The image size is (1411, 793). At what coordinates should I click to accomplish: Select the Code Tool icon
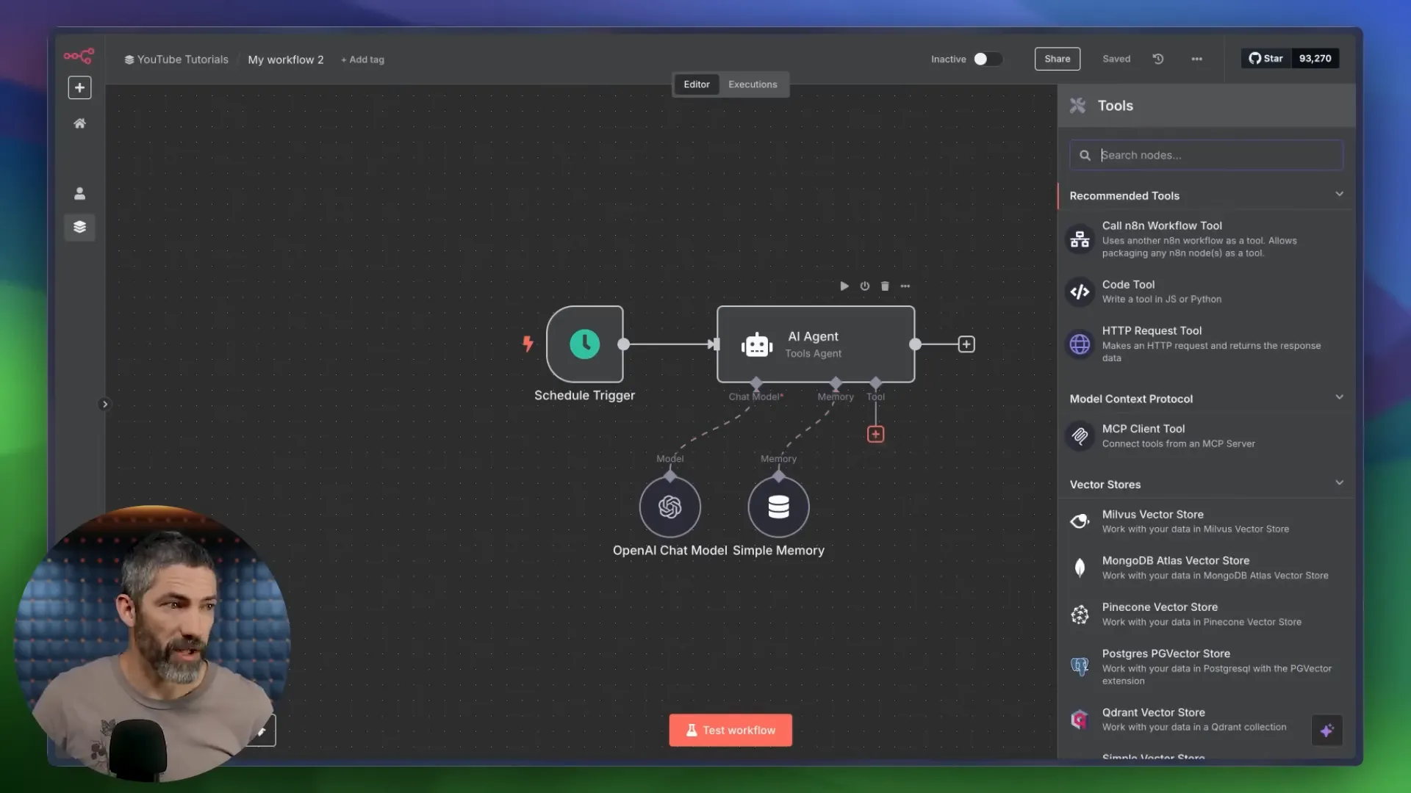[1080, 292]
